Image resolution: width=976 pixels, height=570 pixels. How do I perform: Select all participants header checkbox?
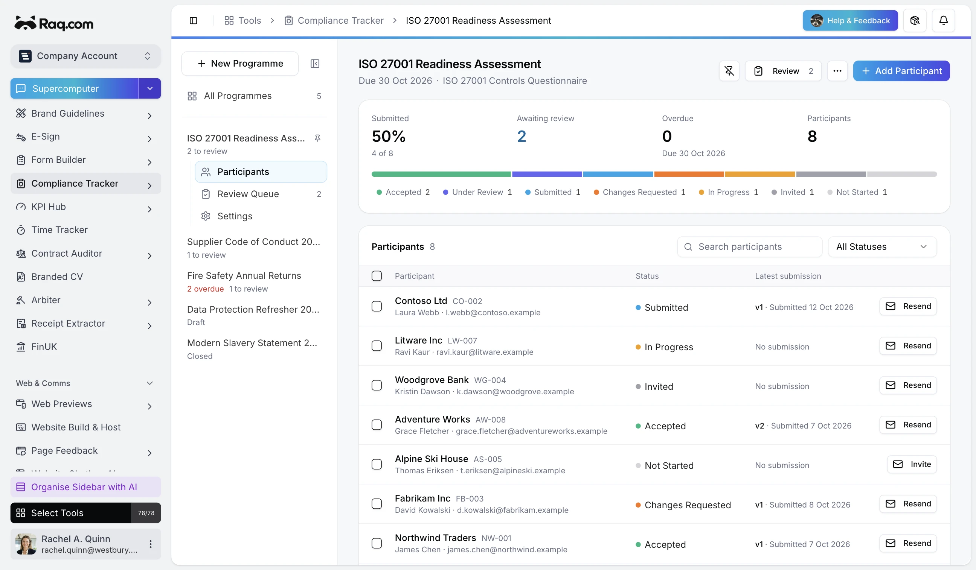coord(377,276)
